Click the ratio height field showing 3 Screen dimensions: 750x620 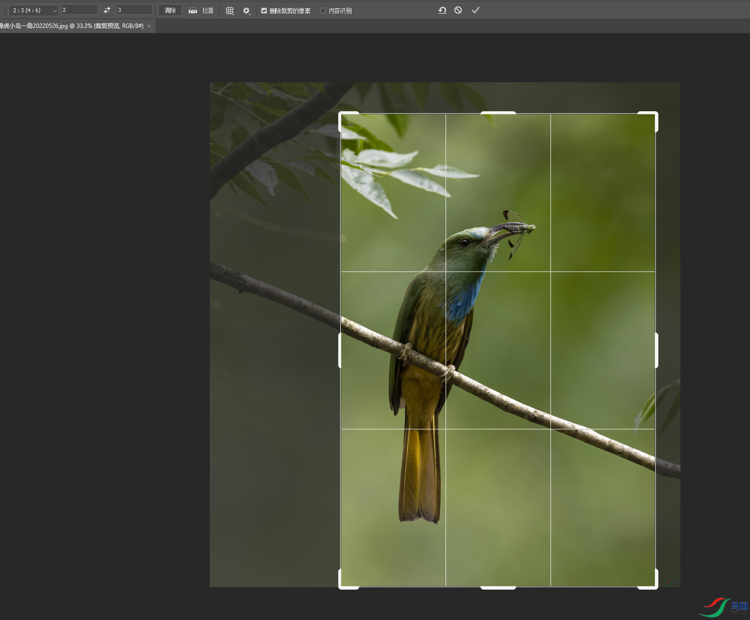pyautogui.click(x=134, y=10)
